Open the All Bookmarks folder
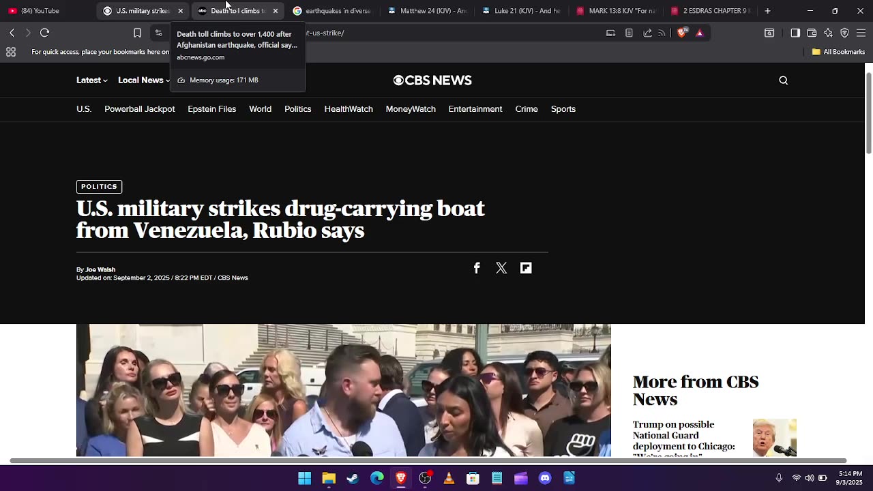This screenshot has height=491, width=873. (838, 52)
